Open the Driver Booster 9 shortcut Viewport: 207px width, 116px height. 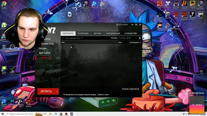tap(28, 102)
